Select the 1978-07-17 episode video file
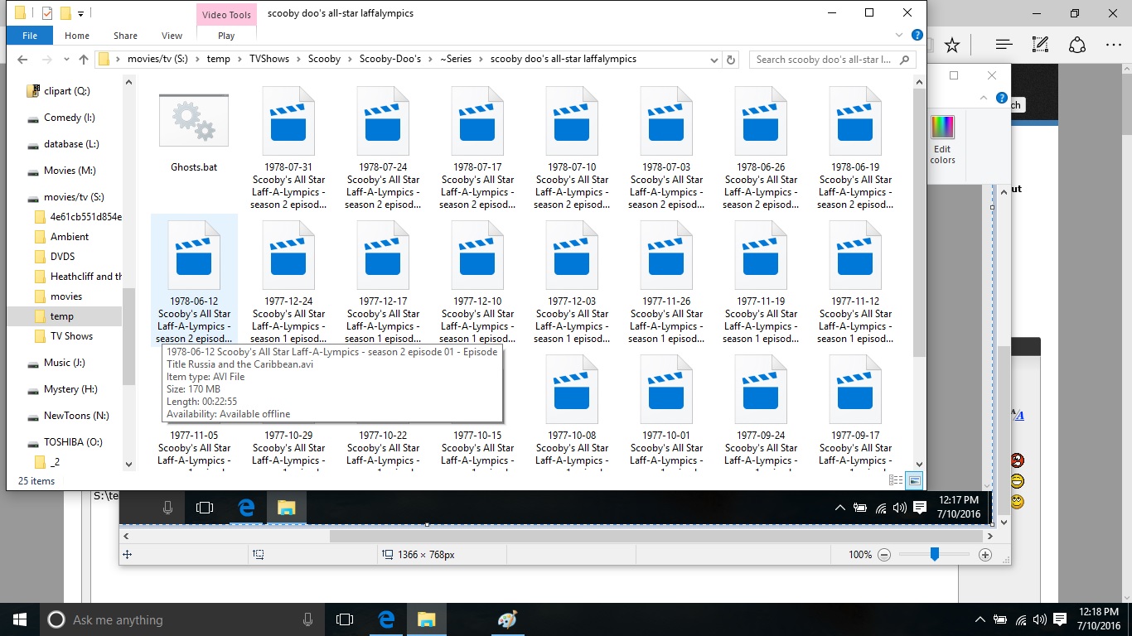 click(477, 149)
